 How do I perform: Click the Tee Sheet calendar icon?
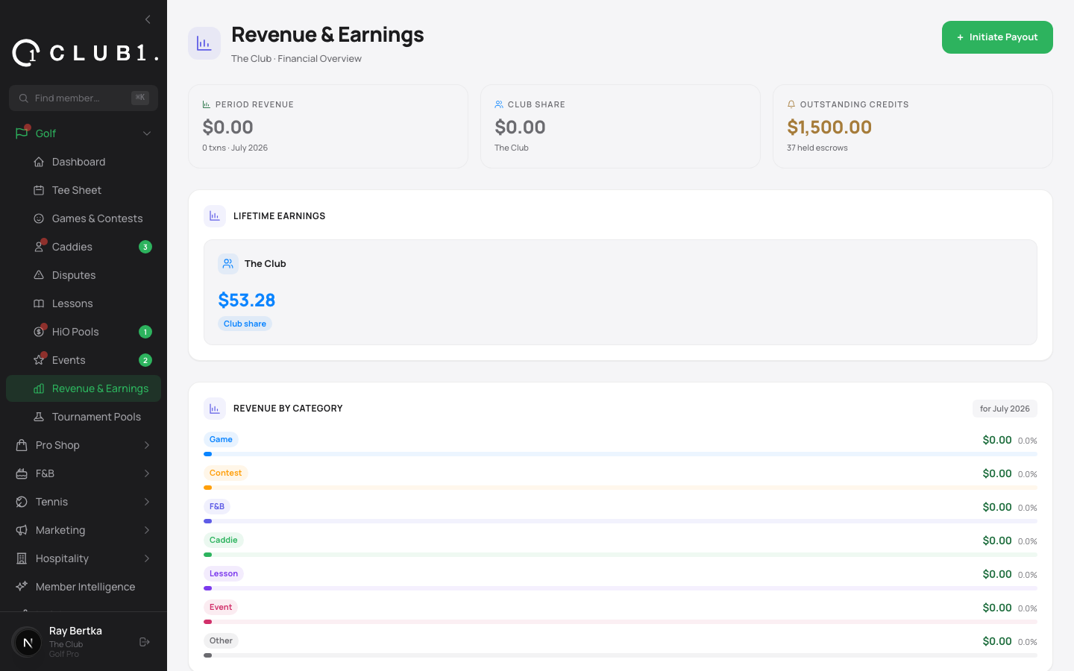(x=39, y=190)
